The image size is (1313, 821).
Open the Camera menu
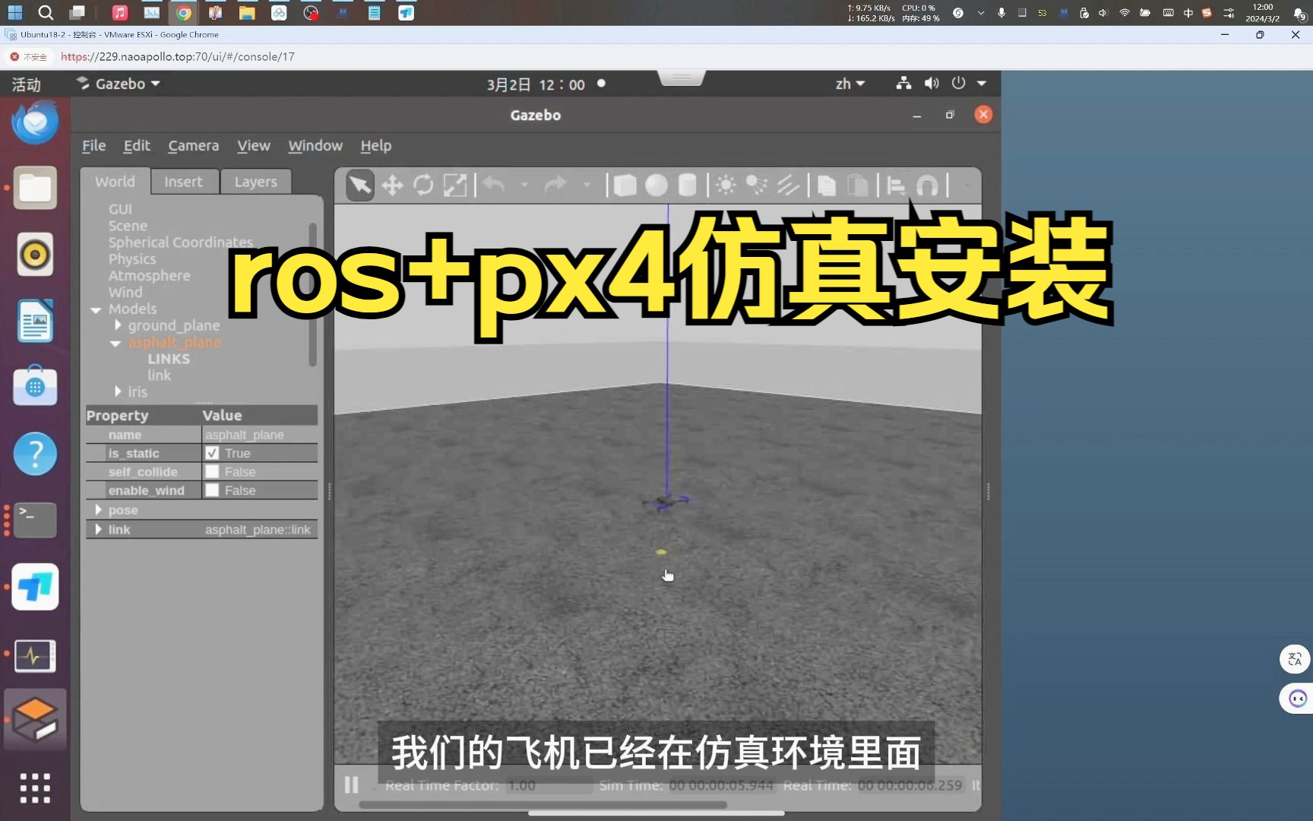pos(193,145)
